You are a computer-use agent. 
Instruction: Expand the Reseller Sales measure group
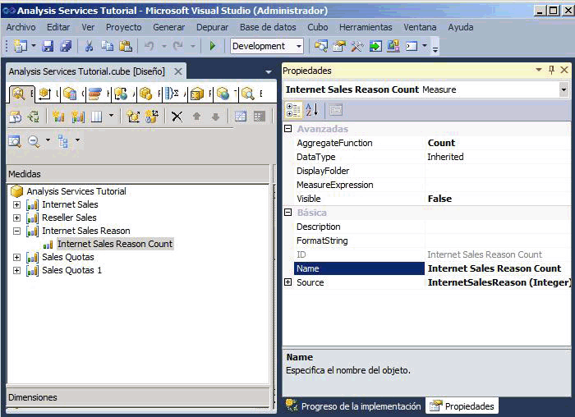pyautogui.click(x=17, y=218)
